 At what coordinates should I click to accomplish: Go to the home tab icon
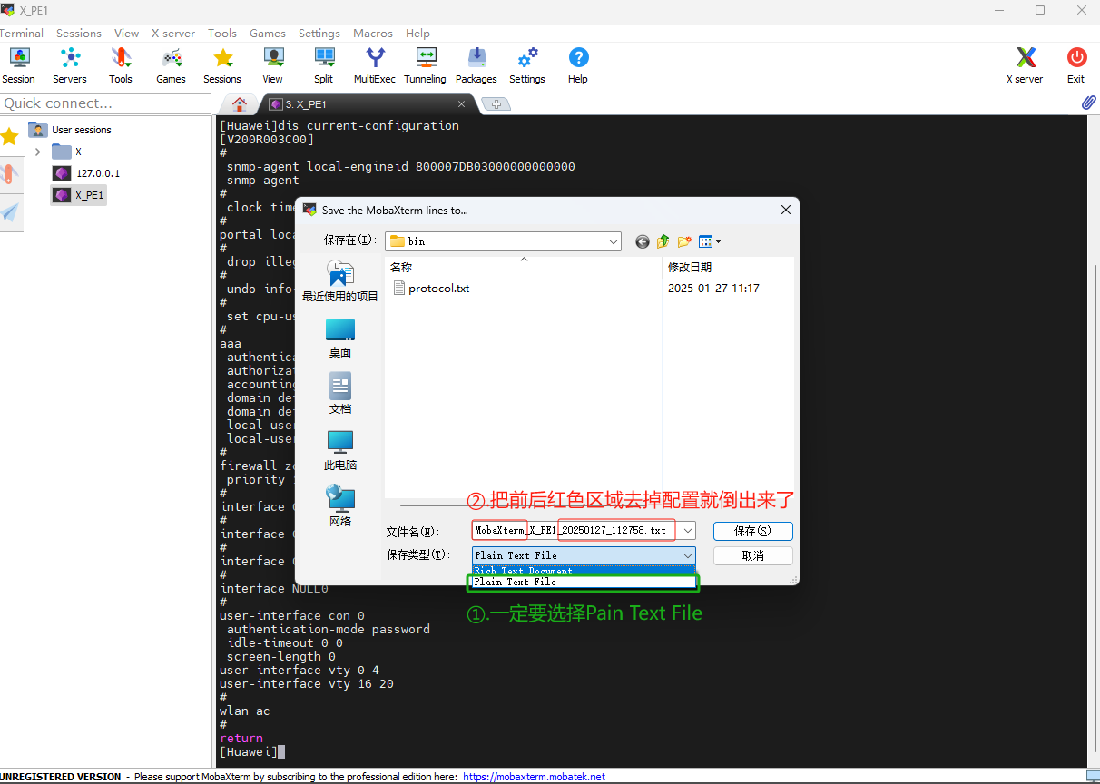(x=240, y=104)
